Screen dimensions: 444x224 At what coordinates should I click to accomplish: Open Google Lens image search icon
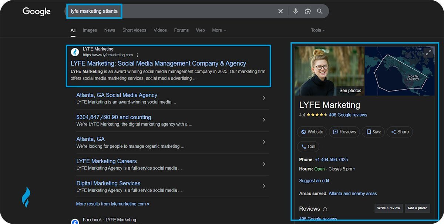click(307, 11)
